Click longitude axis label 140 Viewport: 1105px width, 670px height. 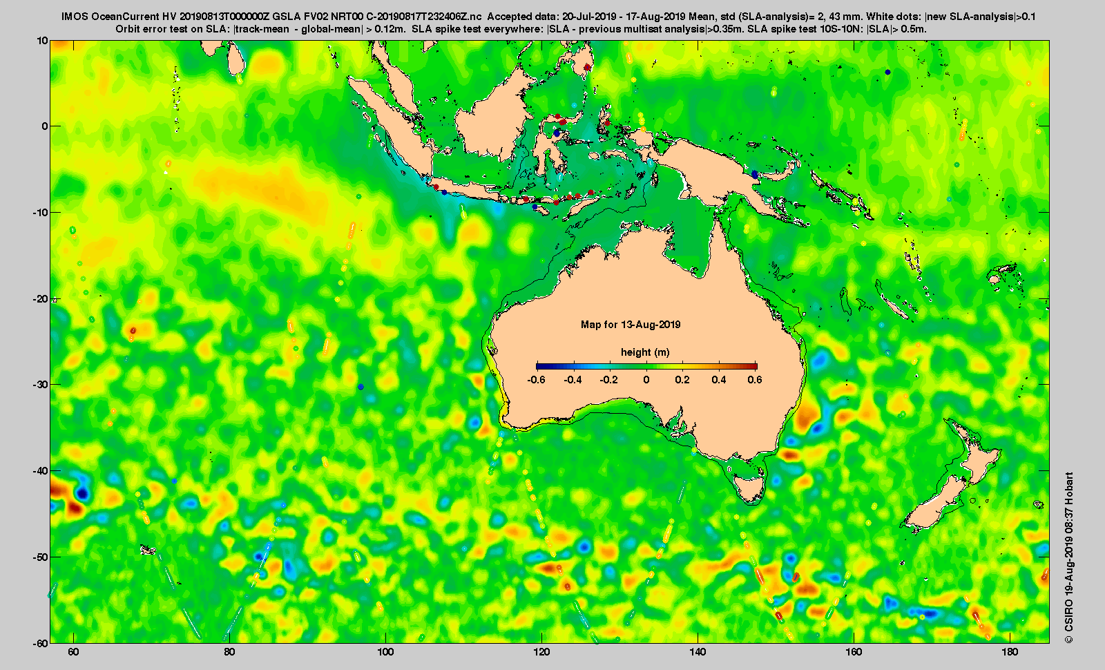click(698, 652)
